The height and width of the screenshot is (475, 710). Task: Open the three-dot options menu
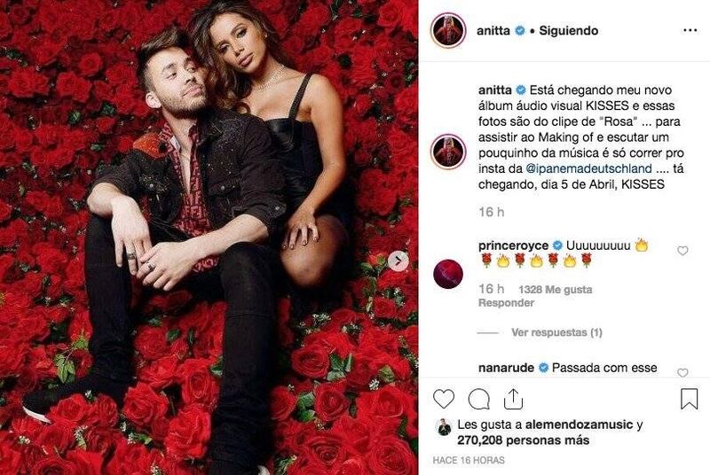click(x=690, y=30)
